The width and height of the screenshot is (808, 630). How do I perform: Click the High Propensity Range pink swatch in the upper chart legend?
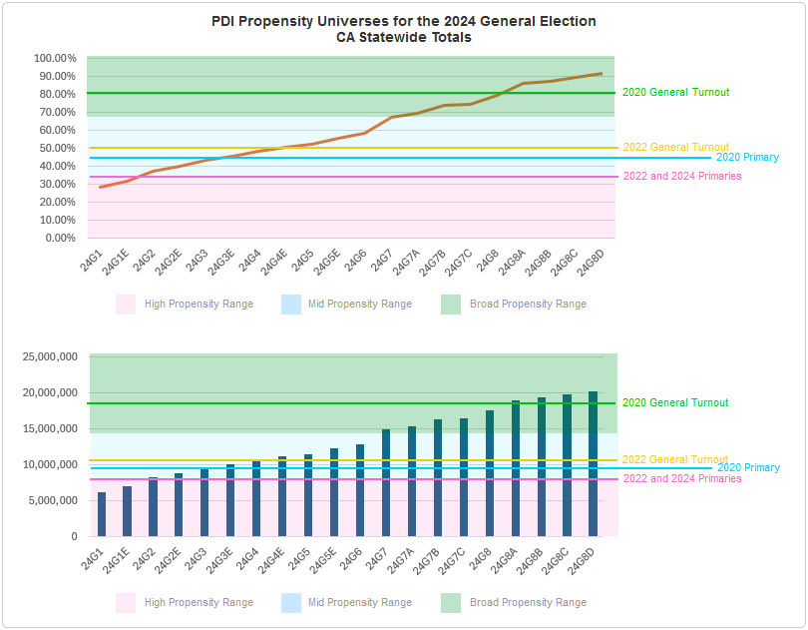pyautogui.click(x=125, y=304)
